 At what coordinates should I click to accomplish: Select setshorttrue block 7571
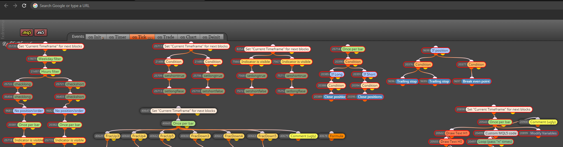click(292, 76)
